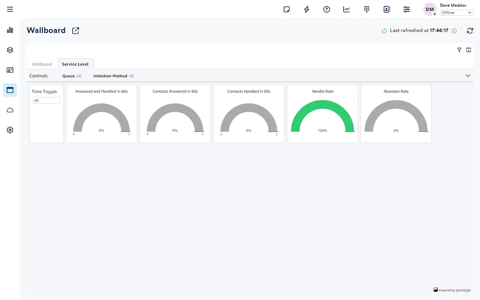Open the dial pad grid icon
The image size is (480, 300).
coord(367,9)
